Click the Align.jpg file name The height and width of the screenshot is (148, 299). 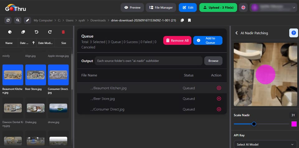[x=30, y=56]
